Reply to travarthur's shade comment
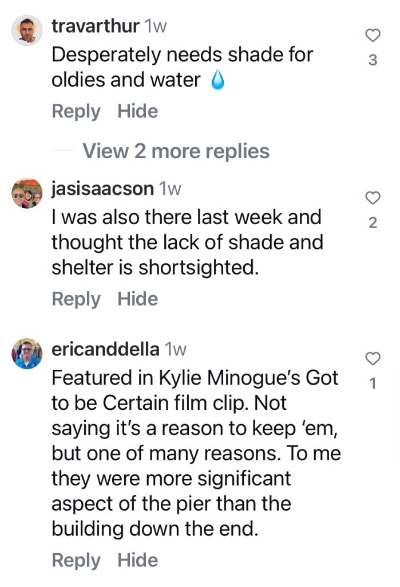This screenshot has height=587, width=400. point(76,111)
